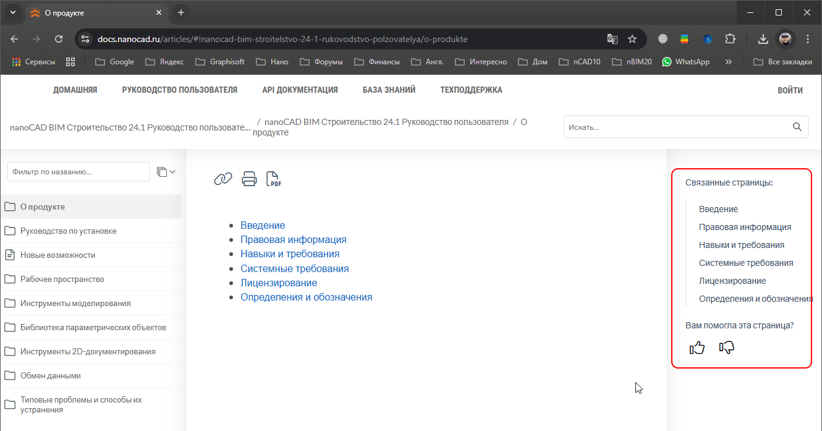Close the 'О продукте' tab
Image resolution: width=822 pixels, height=431 pixels.
click(x=159, y=12)
